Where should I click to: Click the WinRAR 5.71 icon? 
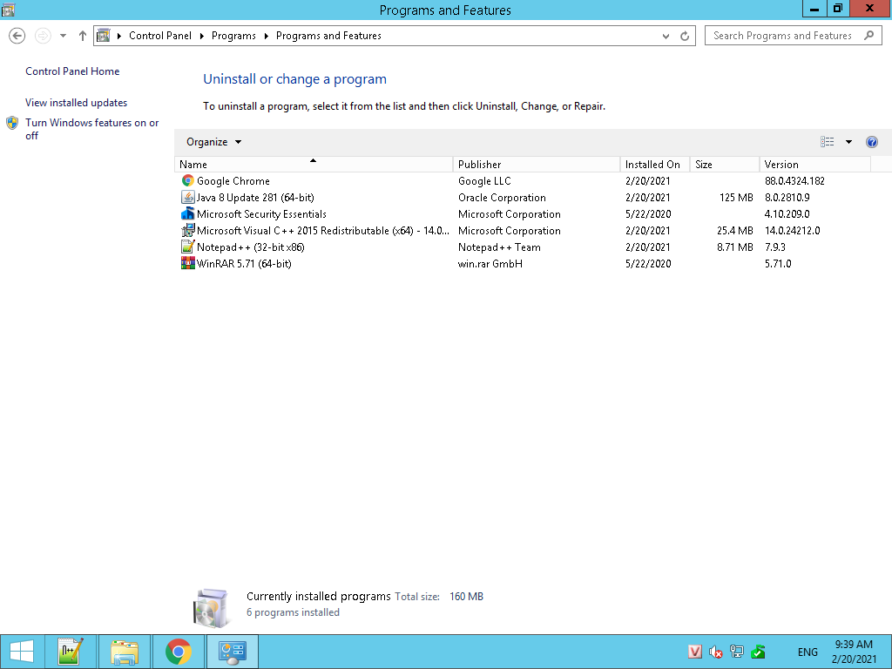[x=187, y=264]
